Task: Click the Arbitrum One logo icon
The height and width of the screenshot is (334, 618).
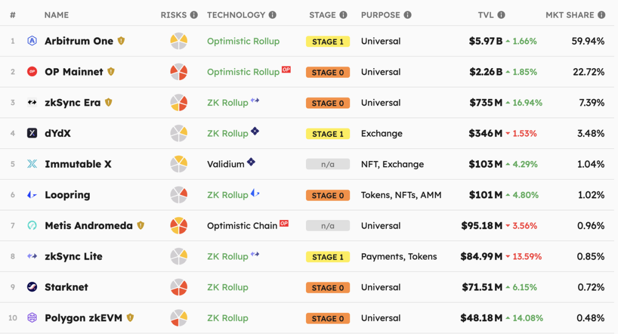Action: click(32, 41)
